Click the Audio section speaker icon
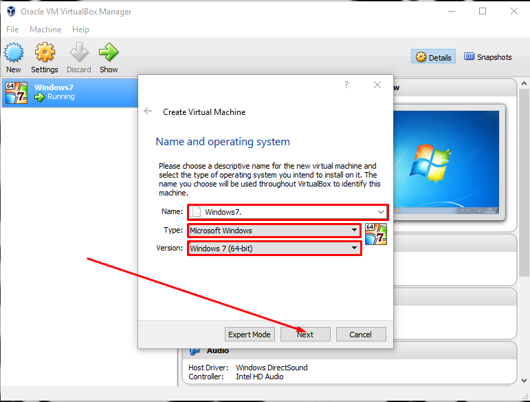Viewport: 530px width, 402px height. pyautogui.click(x=195, y=351)
